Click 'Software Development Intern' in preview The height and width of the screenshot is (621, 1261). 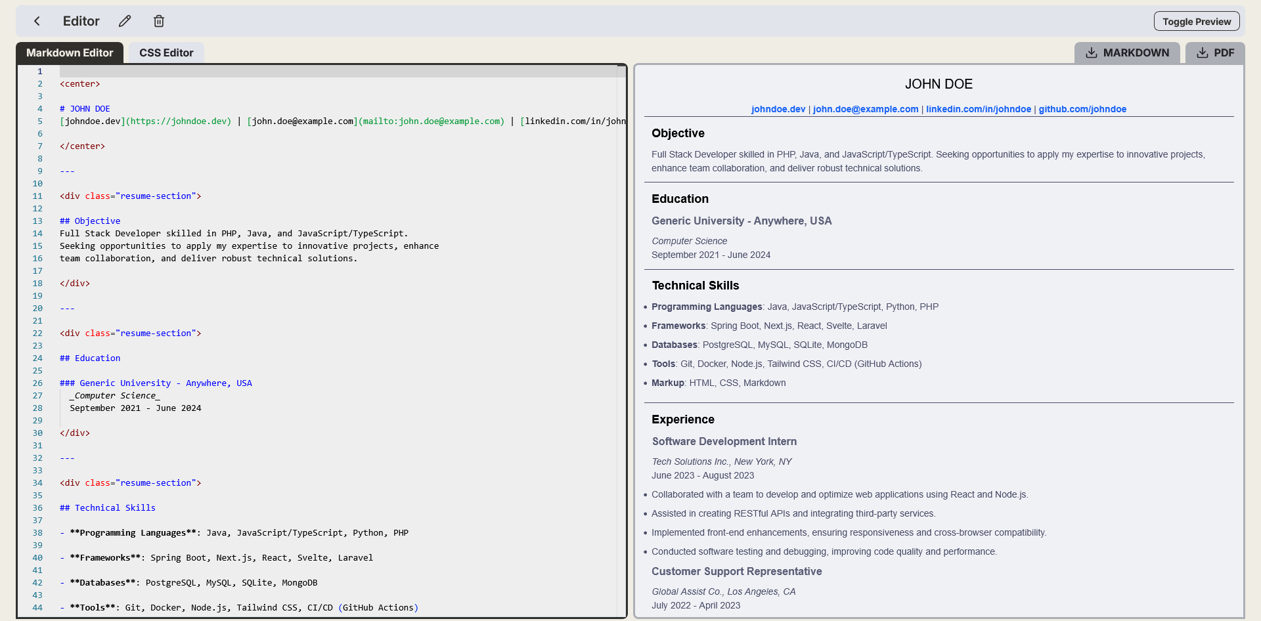click(x=724, y=442)
